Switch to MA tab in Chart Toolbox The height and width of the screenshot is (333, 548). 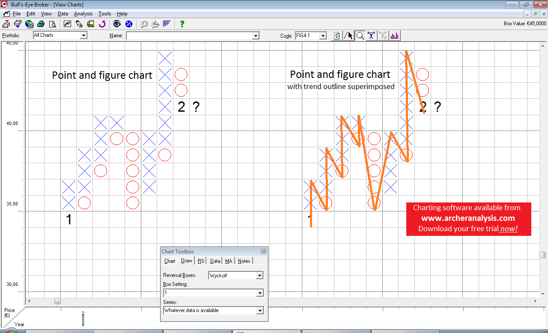[x=229, y=261]
